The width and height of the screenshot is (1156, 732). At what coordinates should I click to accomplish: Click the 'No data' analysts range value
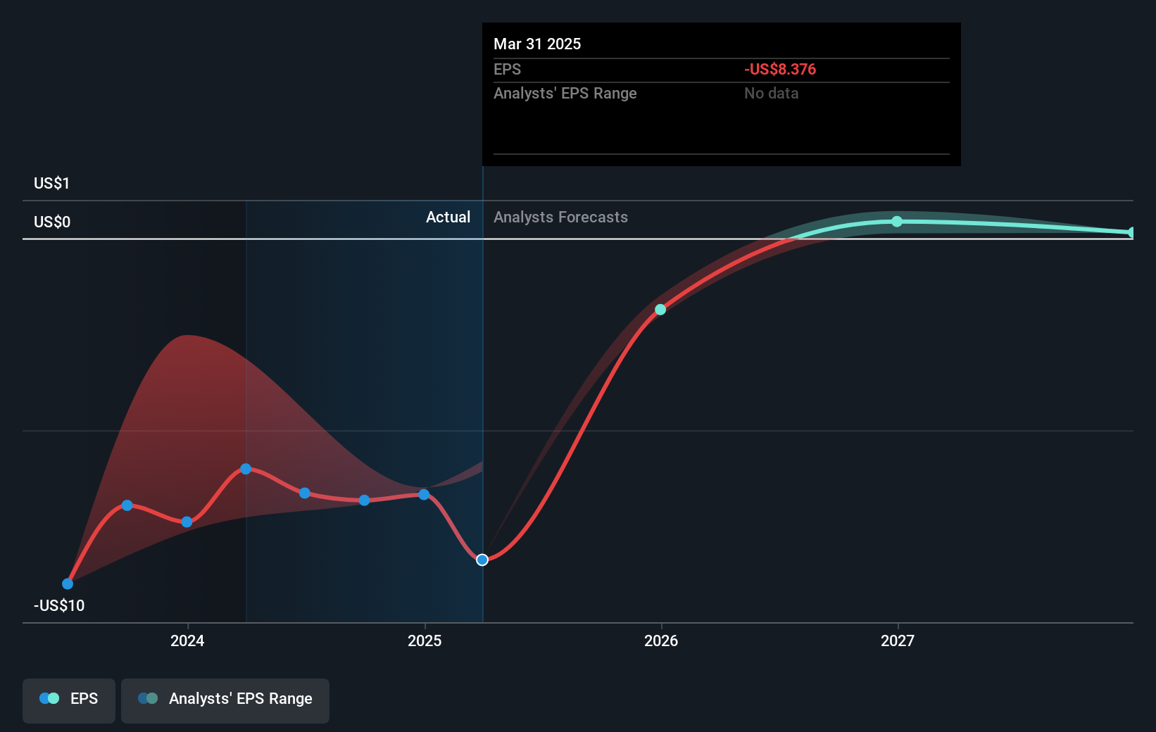[771, 93]
